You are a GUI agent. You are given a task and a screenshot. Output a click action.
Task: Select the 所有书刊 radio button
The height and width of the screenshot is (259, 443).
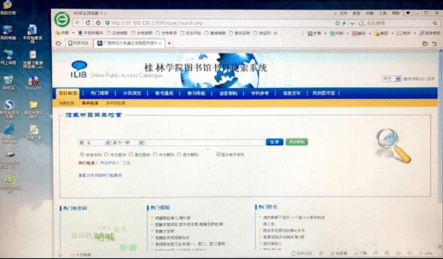click(x=81, y=155)
